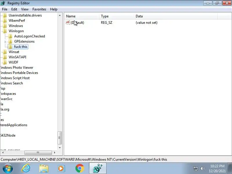Click the Registry Editor title bar icon
The height and width of the screenshot is (174, 232).
pos(3,3)
